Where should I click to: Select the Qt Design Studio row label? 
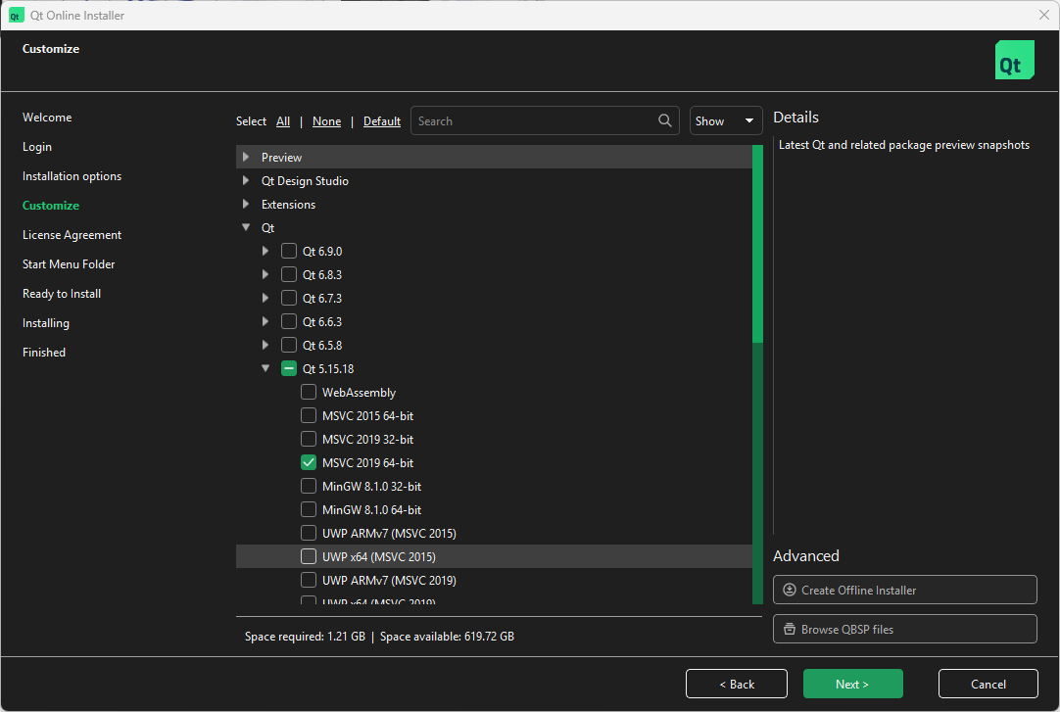tap(305, 181)
